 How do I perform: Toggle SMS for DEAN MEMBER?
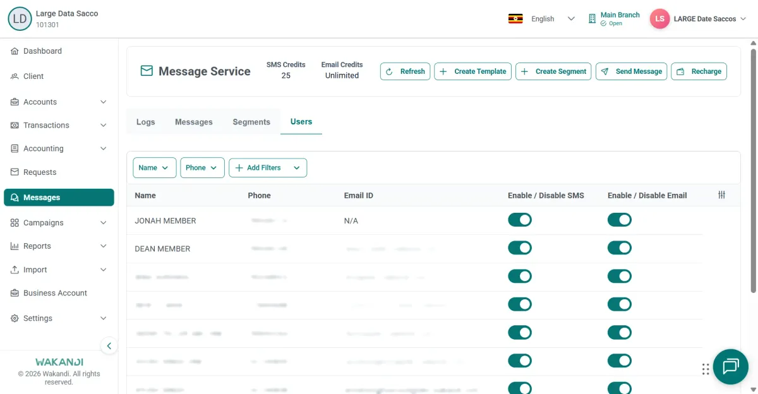520,248
